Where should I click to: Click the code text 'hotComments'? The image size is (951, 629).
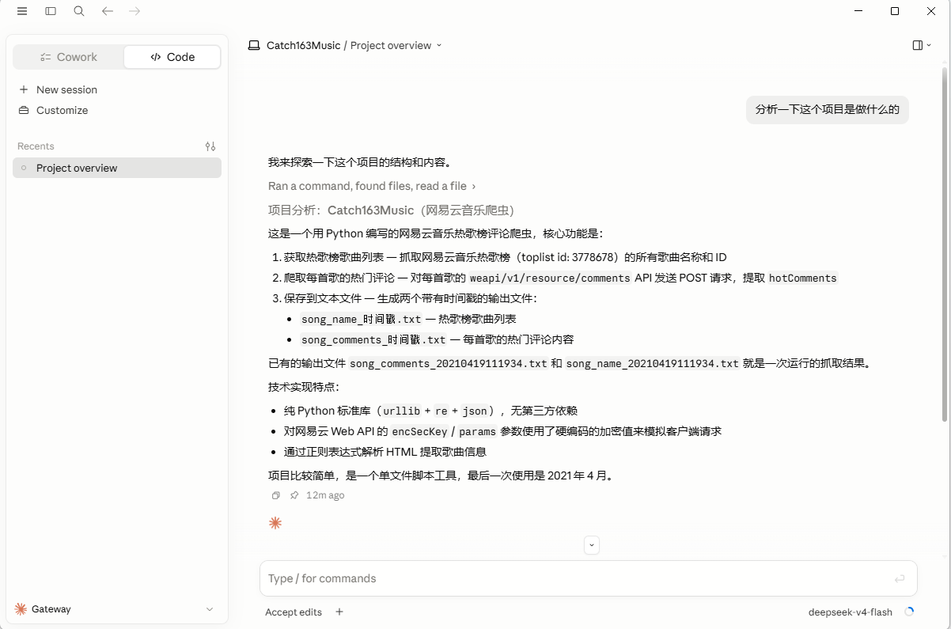point(802,279)
